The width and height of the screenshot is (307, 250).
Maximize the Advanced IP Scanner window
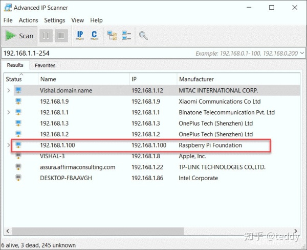272,8
